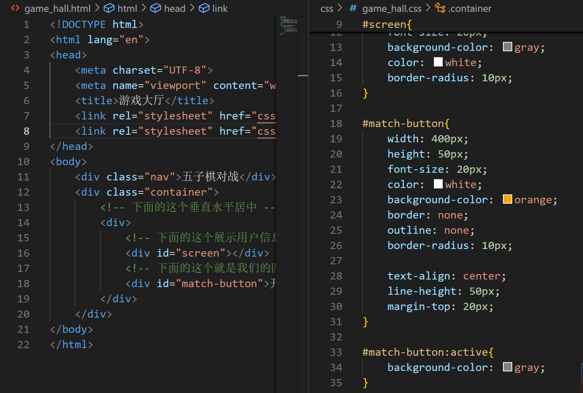Click the meta charset="UTF-8" line
The image size is (583, 393).
click(x=144, y=70)
